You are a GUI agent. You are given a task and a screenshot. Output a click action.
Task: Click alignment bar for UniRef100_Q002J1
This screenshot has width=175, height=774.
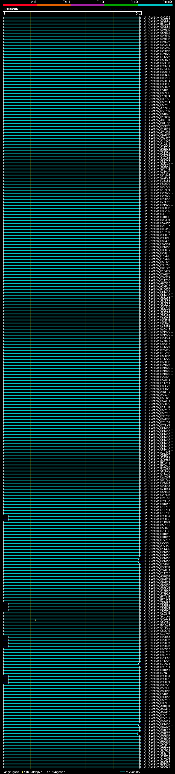(x=72, y=619)
